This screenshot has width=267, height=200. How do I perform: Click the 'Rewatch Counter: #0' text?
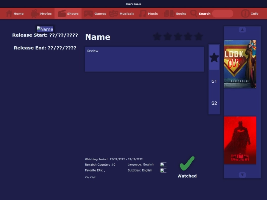coord(100,165)
